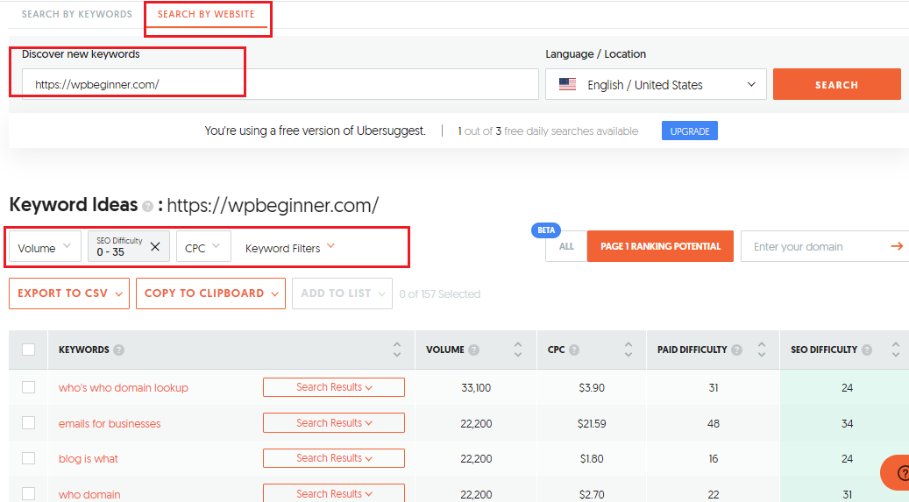
Task: Sort by the CPC column arrows
Action: (628, 349)
